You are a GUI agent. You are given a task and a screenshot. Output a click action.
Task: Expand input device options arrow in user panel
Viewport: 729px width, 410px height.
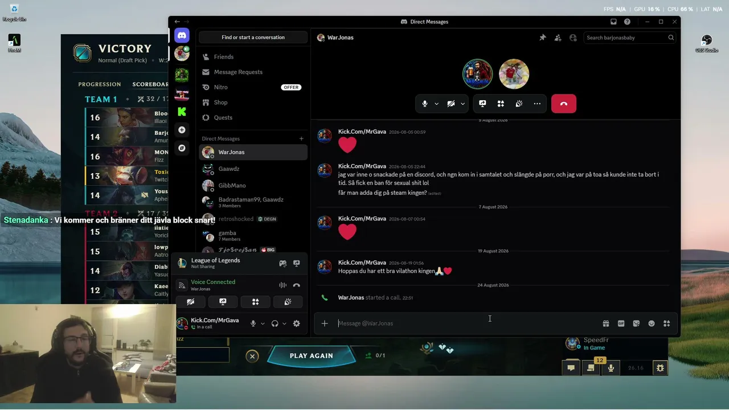[263, 323]
